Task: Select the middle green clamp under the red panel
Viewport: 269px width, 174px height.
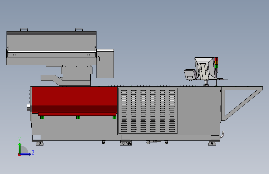Action: click(x=78, y=117)
